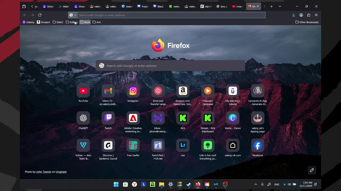Open the Главная / Сасфликс shortcut
341x191 pixels.
(208, 91)
